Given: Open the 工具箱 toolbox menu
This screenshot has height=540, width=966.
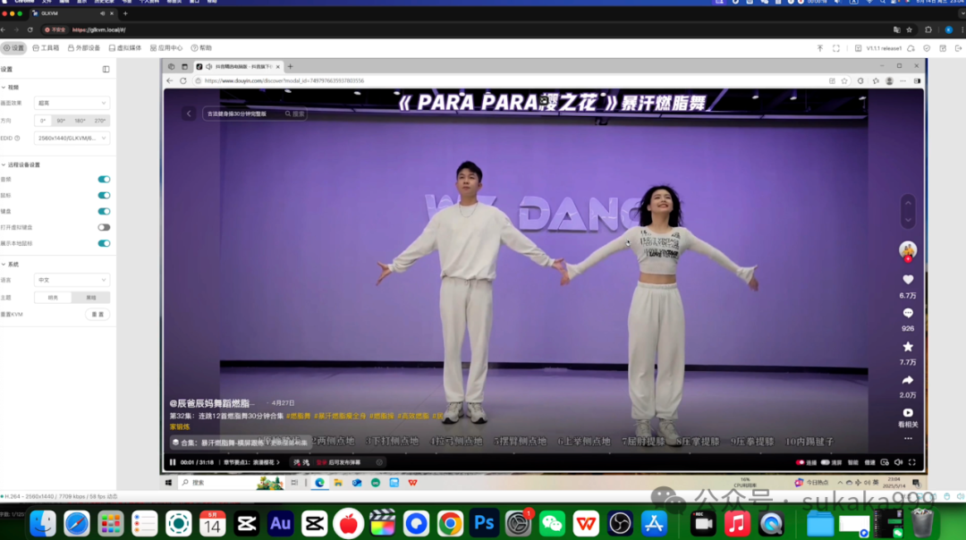Looking at the screenshot, I should click(x=46, y=47).
